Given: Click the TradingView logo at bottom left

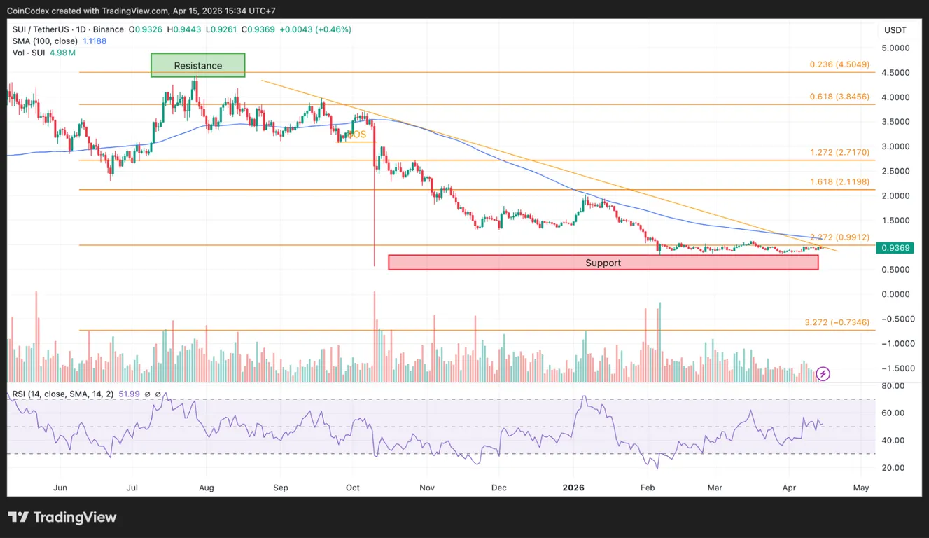Looking at the screenshot, I should coord(62,518).
